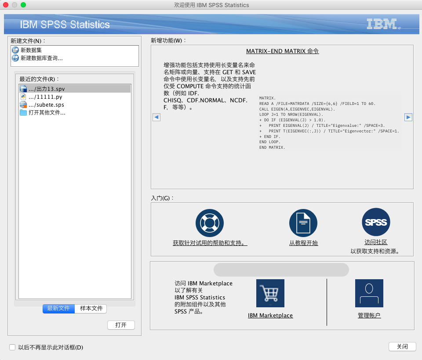
Task: Show previous feature with left arrow
Action: (156, 117)
